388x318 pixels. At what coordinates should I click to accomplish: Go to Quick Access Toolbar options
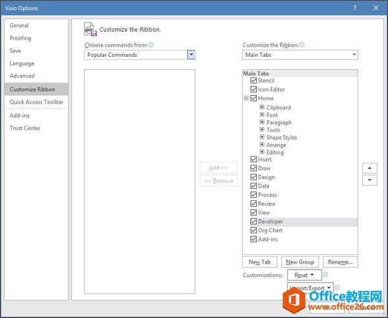pos(36,102)
